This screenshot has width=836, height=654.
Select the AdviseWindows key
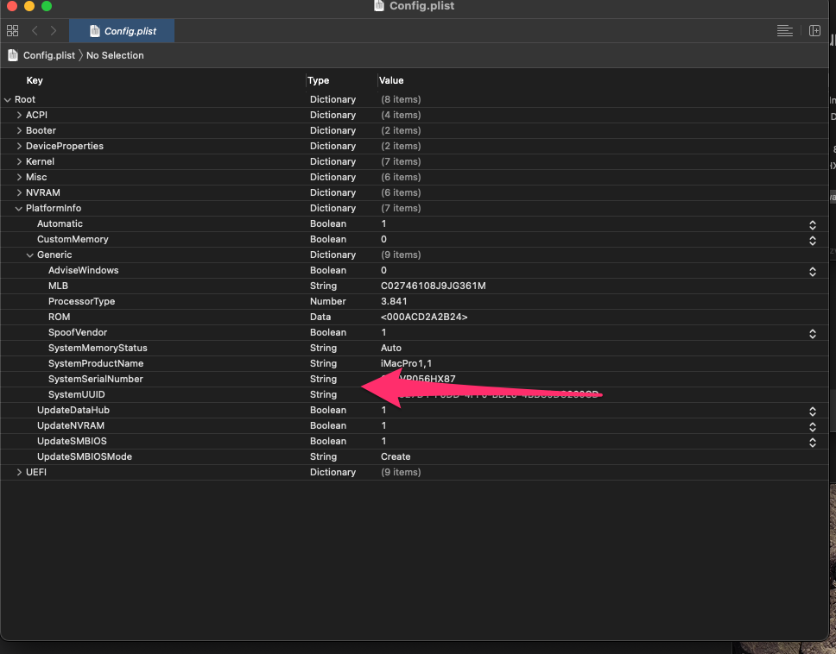click(x=83, y=271)
